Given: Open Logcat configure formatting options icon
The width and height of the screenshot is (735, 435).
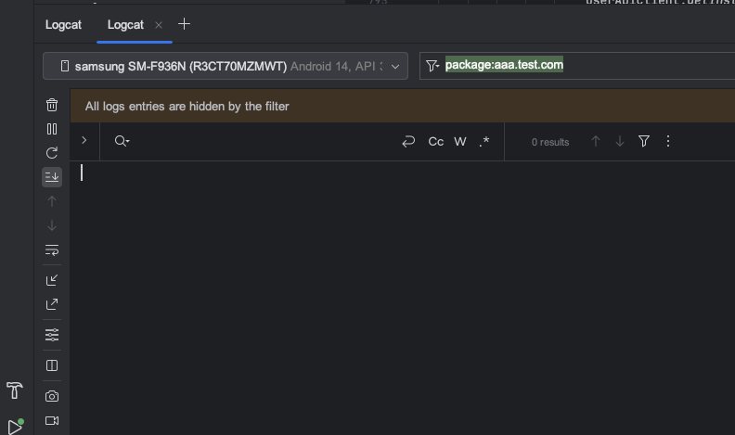Looking at the screenshot, I should coord(52,335).
